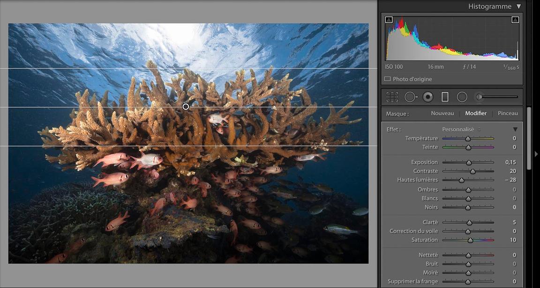Click the Blancs slider
The height and width of the screenshot is (288, 540).
[x=468, y=198]
